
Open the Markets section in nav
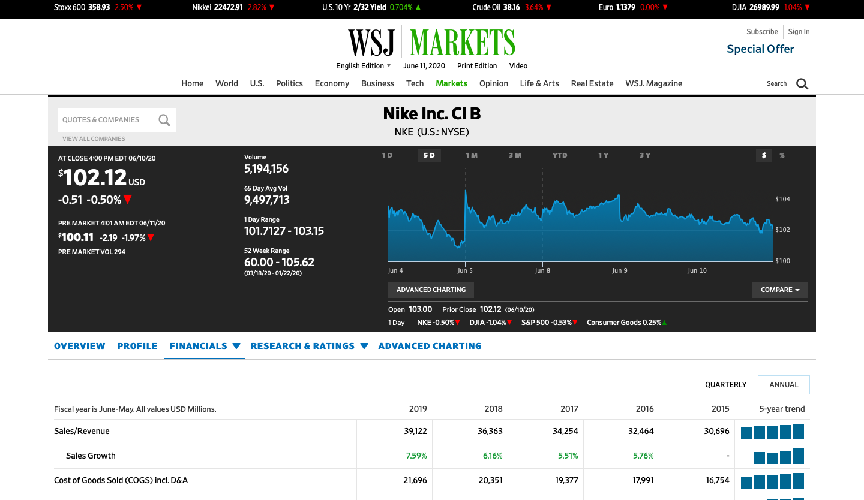pos(451,83)
